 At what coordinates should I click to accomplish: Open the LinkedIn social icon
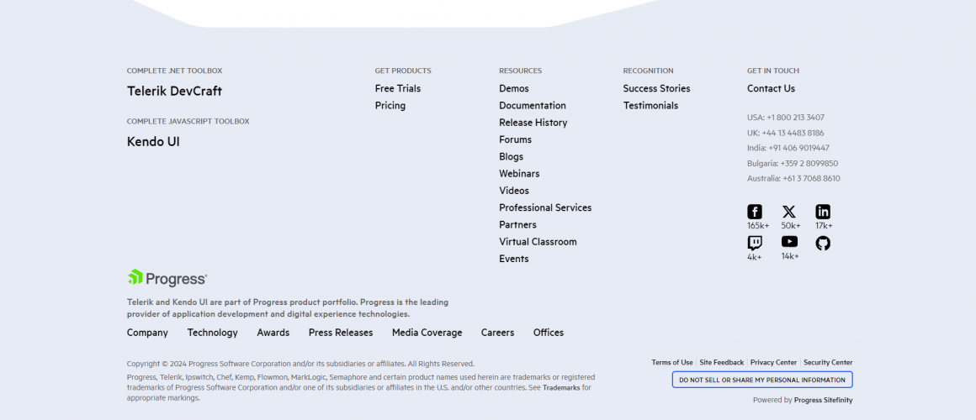[x=823, y=212]
